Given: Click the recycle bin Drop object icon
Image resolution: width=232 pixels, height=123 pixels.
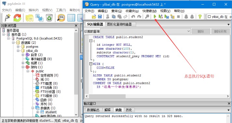Looking at the screenshot, I should pyautogui.click(x=49, y=18).
